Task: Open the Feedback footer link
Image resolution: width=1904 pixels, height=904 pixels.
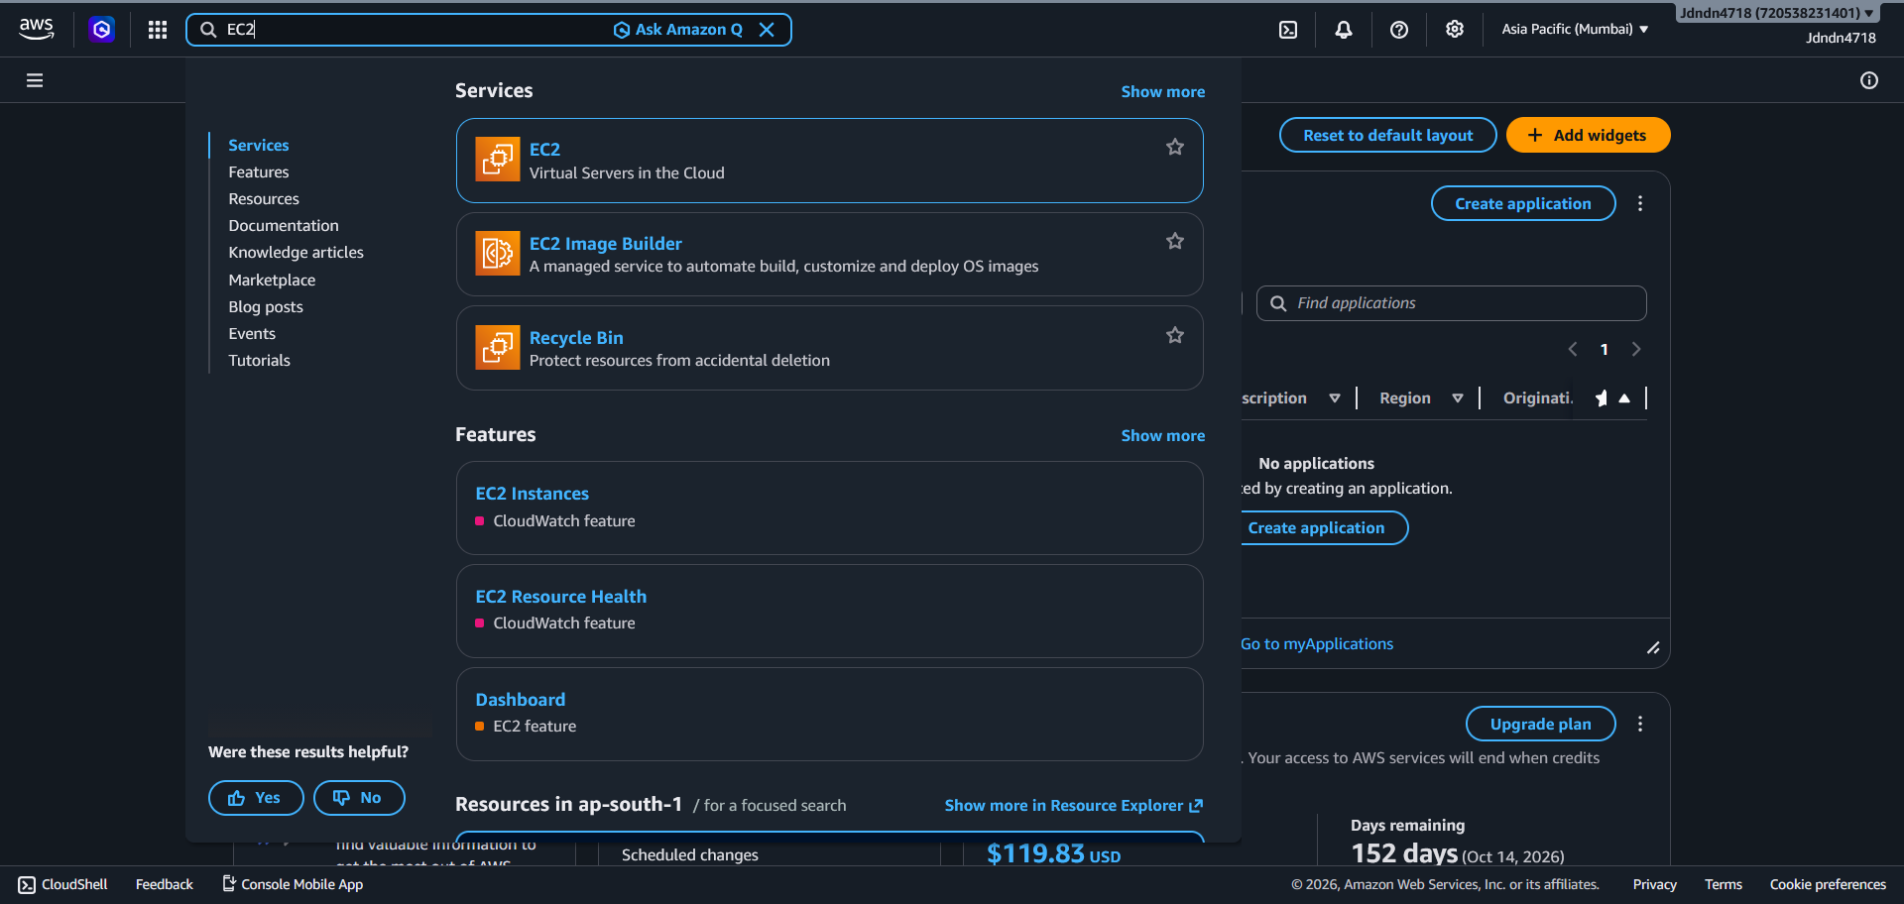Action: pos(165,884)
